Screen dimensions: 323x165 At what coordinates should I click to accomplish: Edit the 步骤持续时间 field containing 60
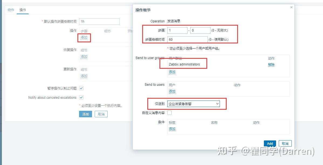pos(187,39)
